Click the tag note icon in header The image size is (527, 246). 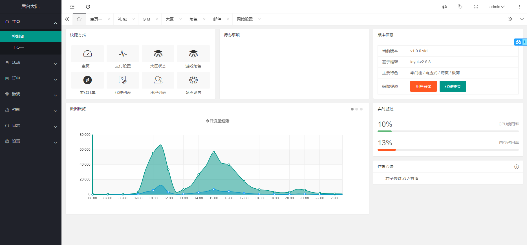[x=460, y=7]
